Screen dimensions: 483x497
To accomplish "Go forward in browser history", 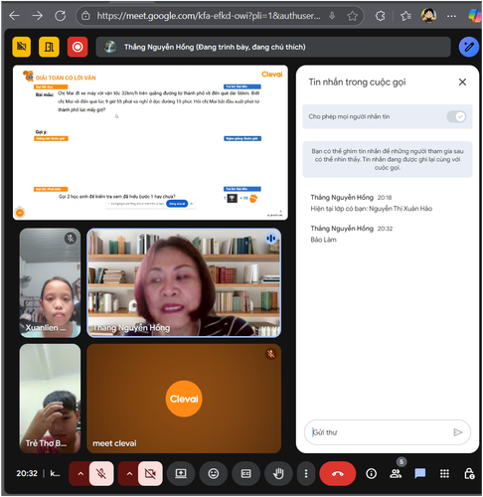I will 38,16.
